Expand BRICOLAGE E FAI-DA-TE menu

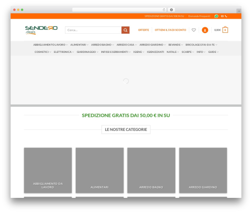[x=201, y=45]
